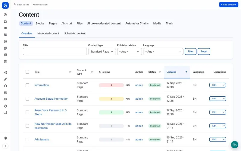Click the yellow 73% AI Review bar

click(111, 99)
